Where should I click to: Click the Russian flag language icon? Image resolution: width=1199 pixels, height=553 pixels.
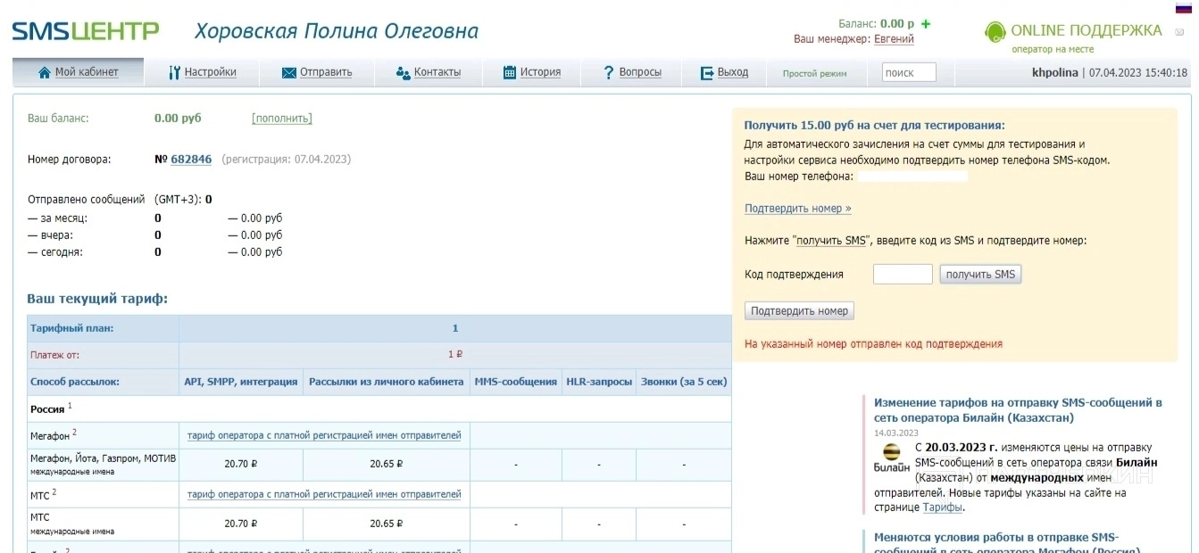coord(1184,7)
